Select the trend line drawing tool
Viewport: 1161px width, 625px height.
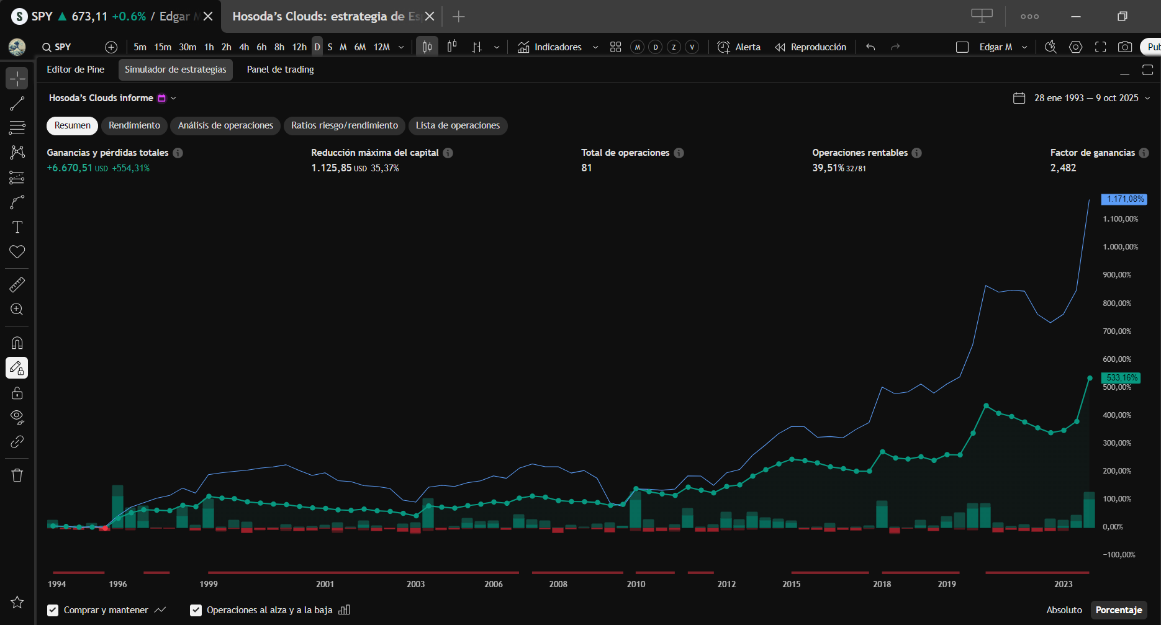pyautogui.click(x=17, y=103)
